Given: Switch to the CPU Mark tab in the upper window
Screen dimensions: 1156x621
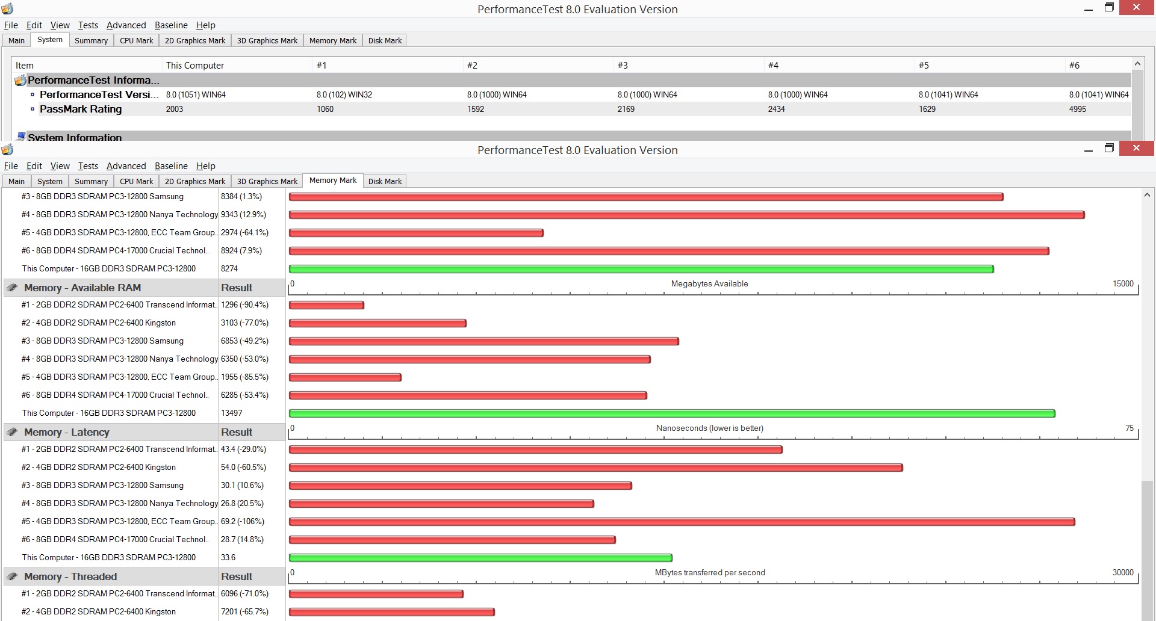Looking at the screenshot, I should pos(136,40).
